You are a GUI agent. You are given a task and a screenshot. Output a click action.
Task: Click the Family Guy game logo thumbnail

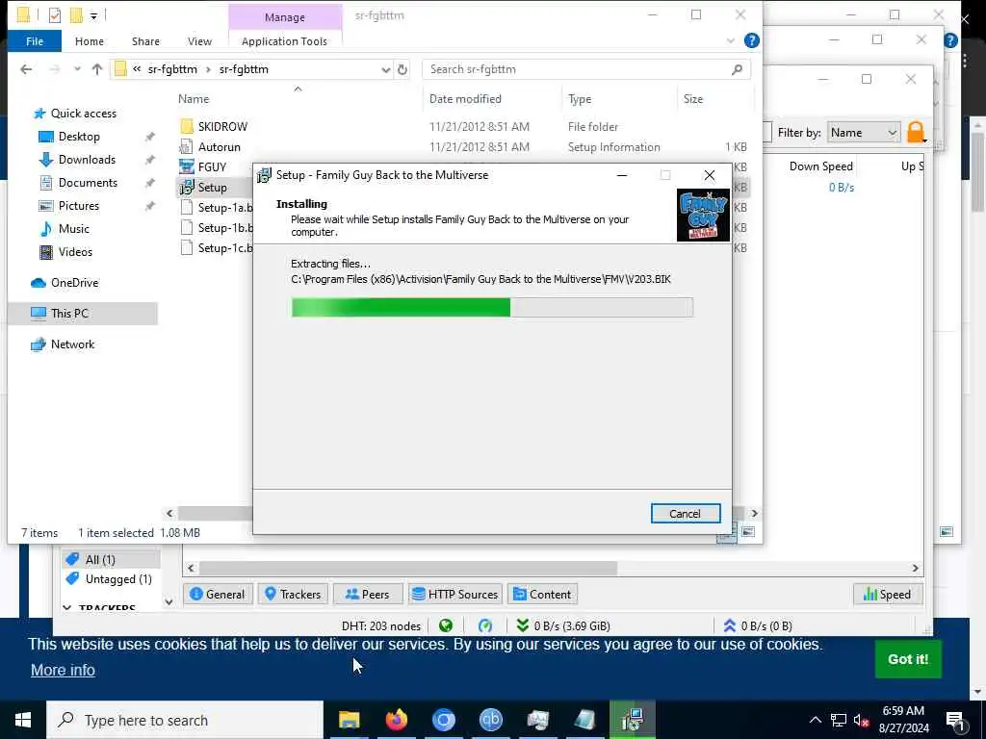click(x=703, y=215)
